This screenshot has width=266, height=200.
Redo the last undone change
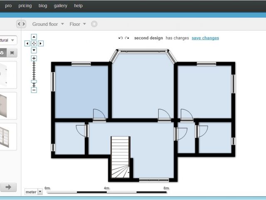(127, 38)
